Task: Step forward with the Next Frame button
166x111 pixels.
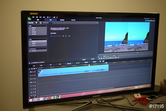Action: pyautogui.click(x=107, y=58)
